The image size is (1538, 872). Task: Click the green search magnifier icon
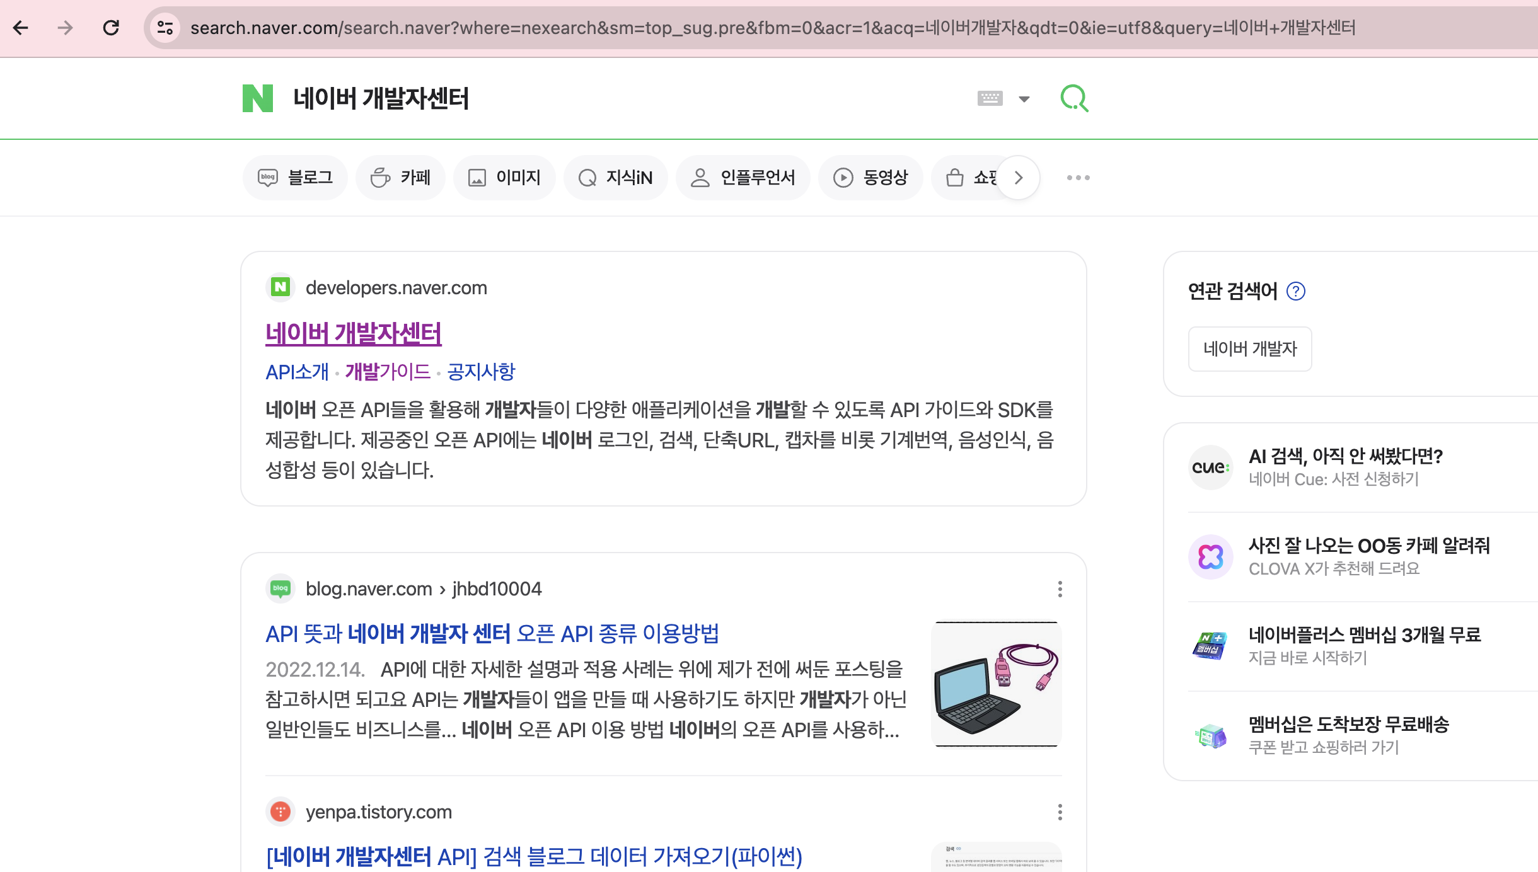1074,98
